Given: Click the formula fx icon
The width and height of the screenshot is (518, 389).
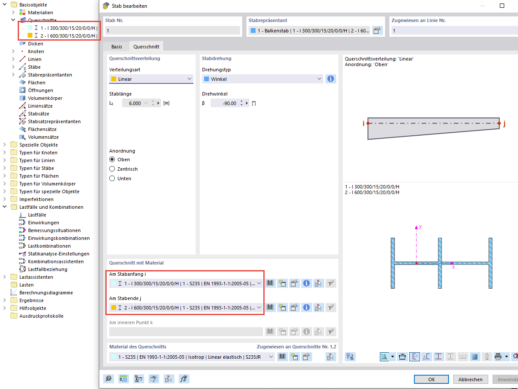Looking at the screenshot, I should point(184,379).
